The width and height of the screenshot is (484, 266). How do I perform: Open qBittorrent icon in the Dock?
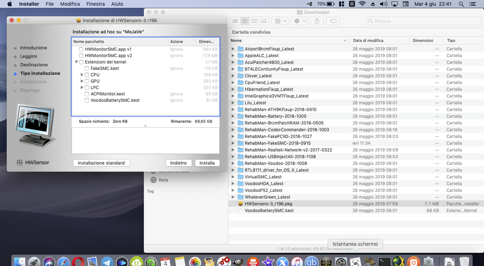pos(312,262)
